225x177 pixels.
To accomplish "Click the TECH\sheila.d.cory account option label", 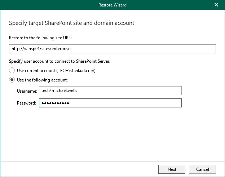I will 56,70.
